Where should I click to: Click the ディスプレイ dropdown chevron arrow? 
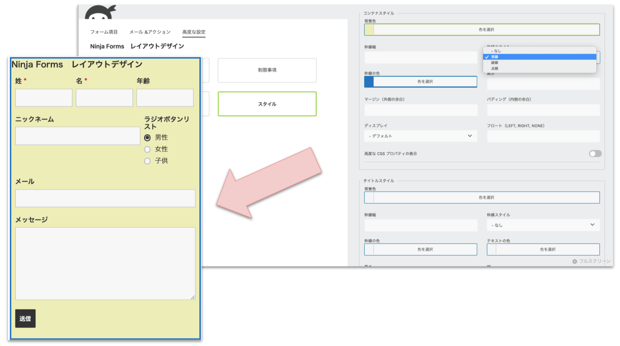(x=470, y=136)
